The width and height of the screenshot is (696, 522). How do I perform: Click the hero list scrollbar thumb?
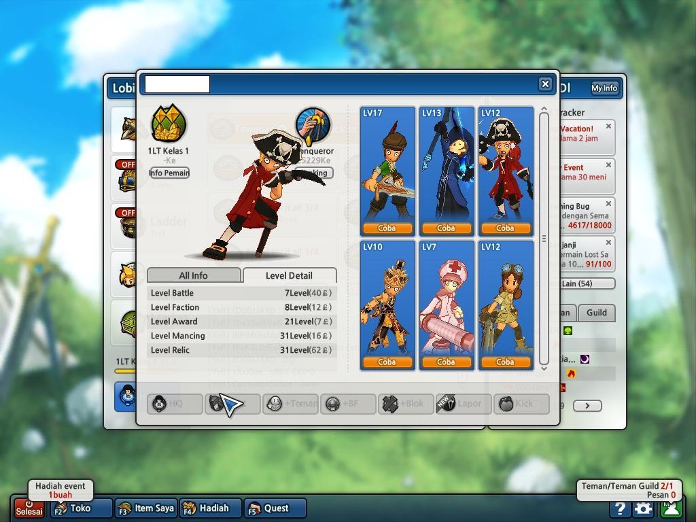pyautogui.click(x=544, y=239)
